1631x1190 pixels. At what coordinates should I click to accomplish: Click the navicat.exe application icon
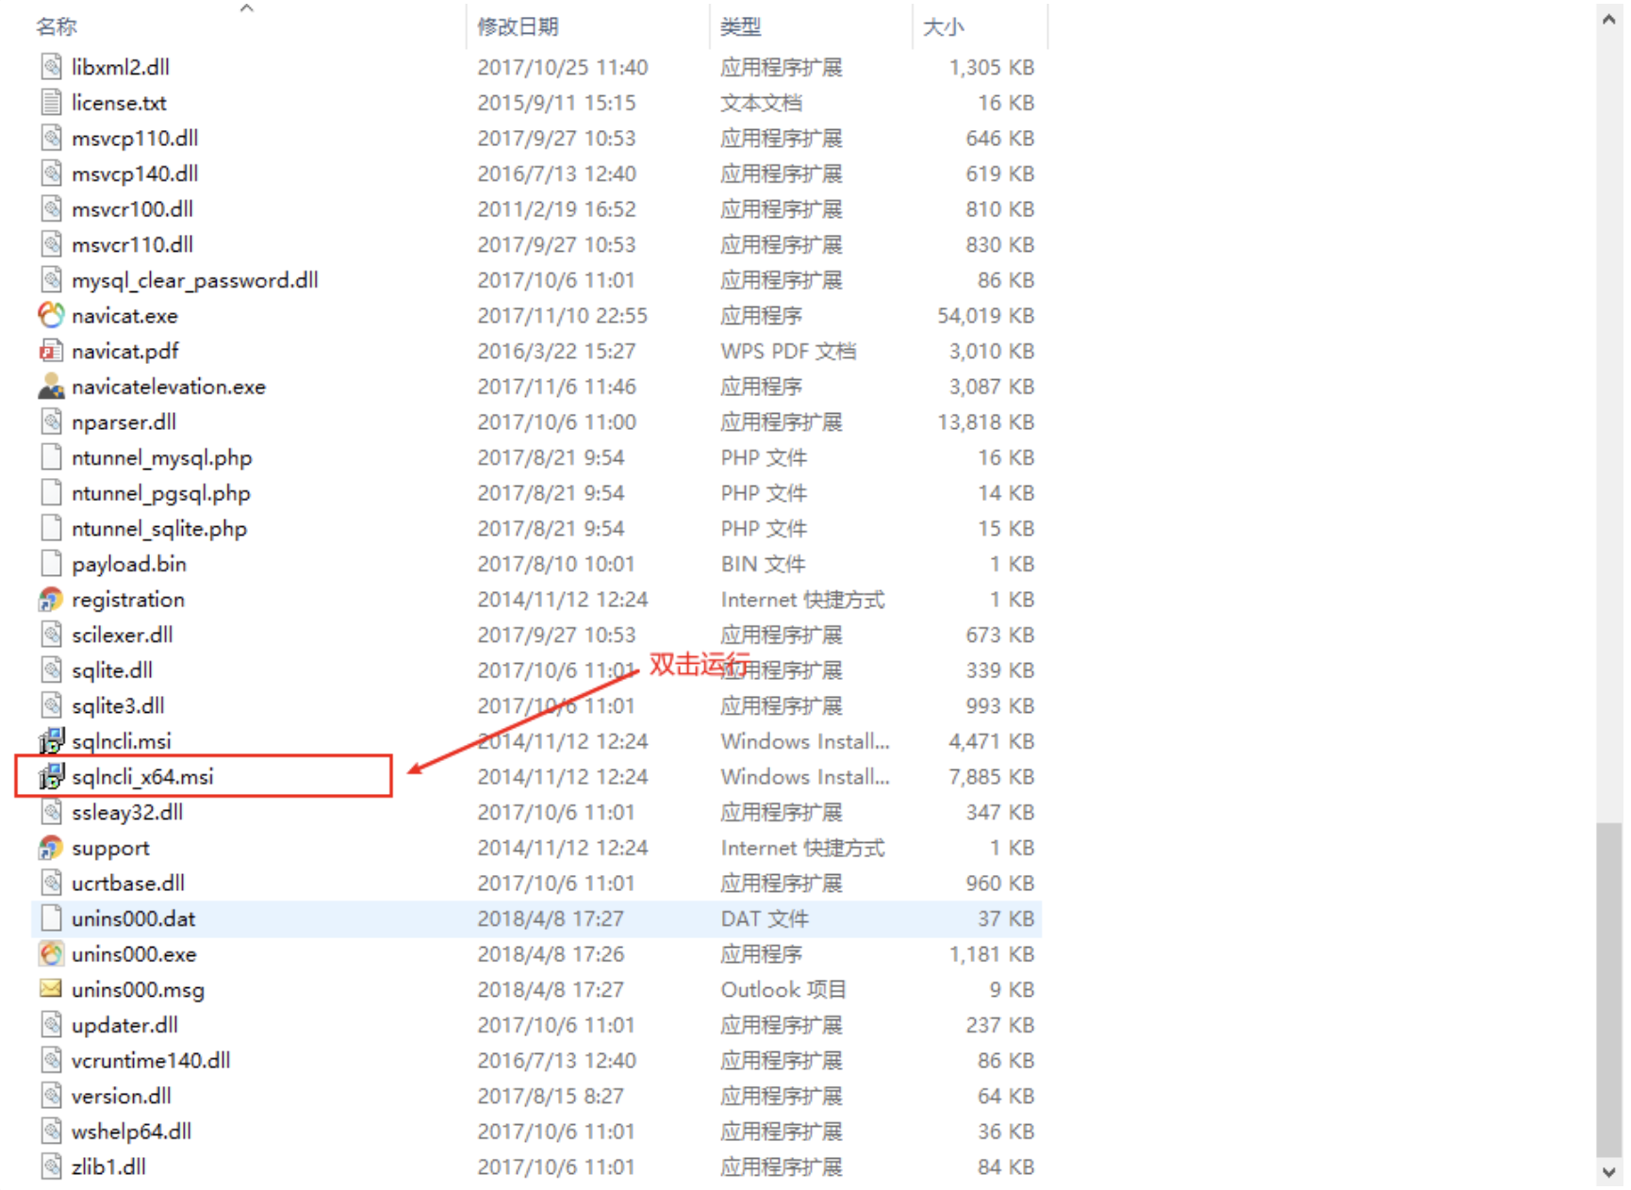[51, 315]
